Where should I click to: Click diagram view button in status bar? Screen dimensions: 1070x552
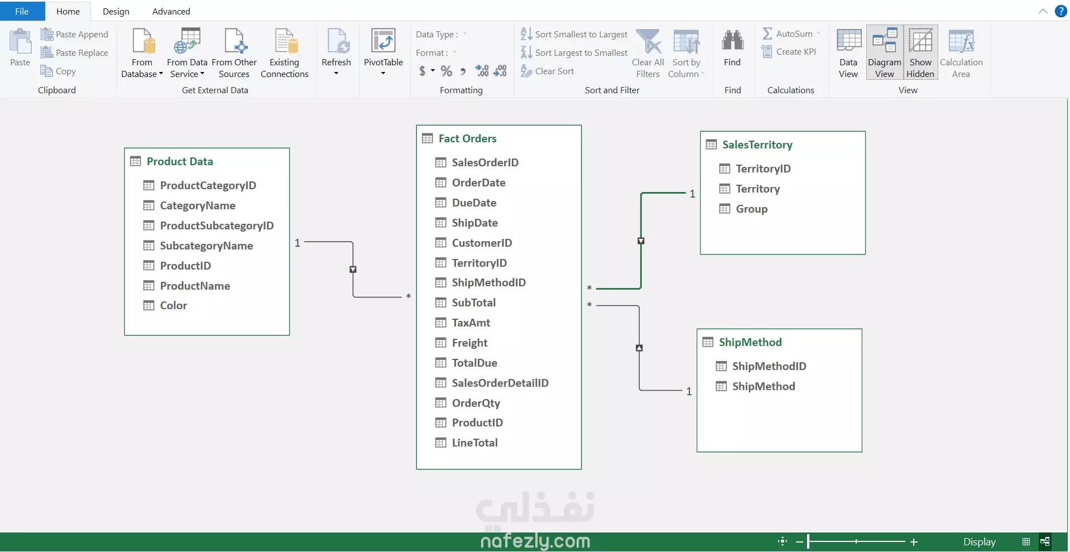[1045, 542]
